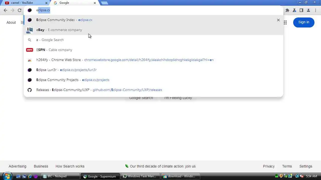Open the About link
The height and width of the screenshot is (180, 321).
(x=11, y=22)
